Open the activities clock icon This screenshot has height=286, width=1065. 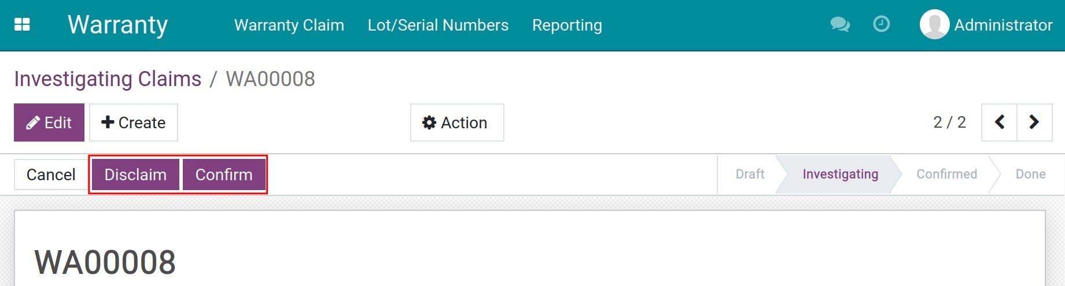tap(881, 24)
